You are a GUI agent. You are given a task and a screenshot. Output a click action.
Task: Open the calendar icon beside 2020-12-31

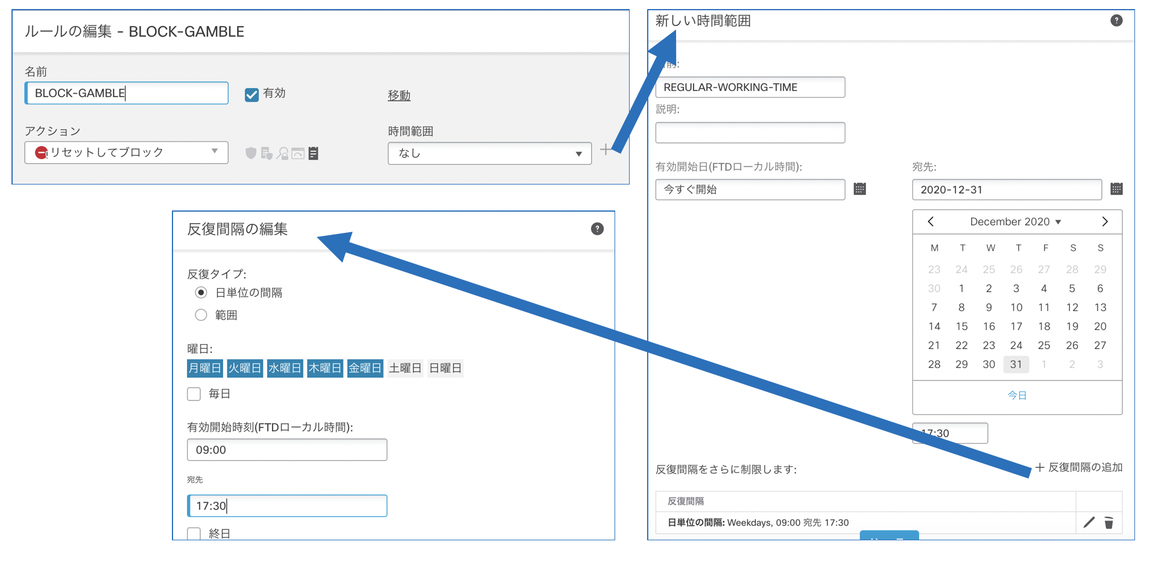click(1116, 189)
